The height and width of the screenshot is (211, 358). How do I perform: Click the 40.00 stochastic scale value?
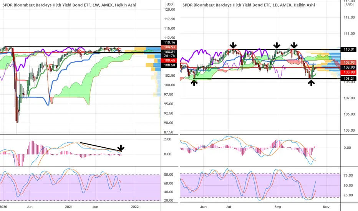point(169,192)
